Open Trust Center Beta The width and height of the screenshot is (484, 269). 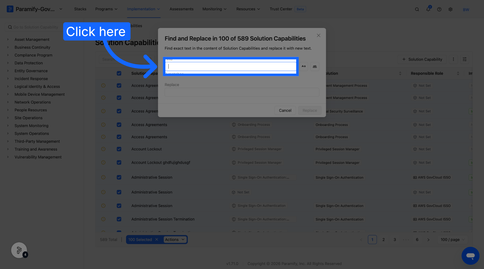click(x=288, y=9)
